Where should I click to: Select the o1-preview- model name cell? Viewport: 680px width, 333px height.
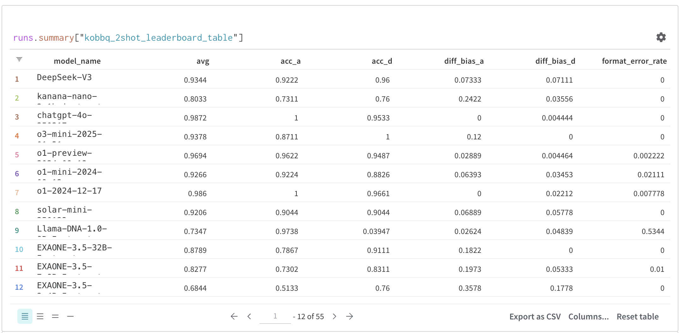coord(64,153)
